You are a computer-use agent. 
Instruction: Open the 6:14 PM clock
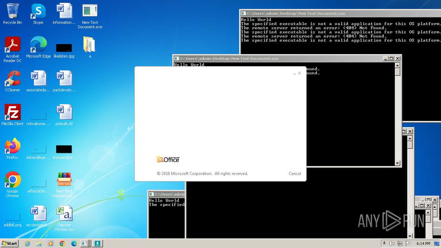(x=423, y=244)
